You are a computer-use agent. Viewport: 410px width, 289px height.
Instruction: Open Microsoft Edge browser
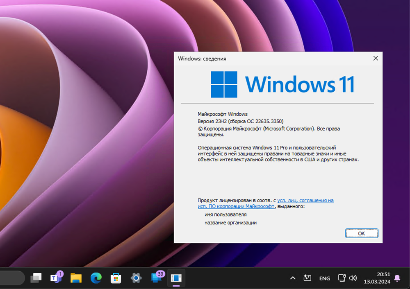click(96, 278)
